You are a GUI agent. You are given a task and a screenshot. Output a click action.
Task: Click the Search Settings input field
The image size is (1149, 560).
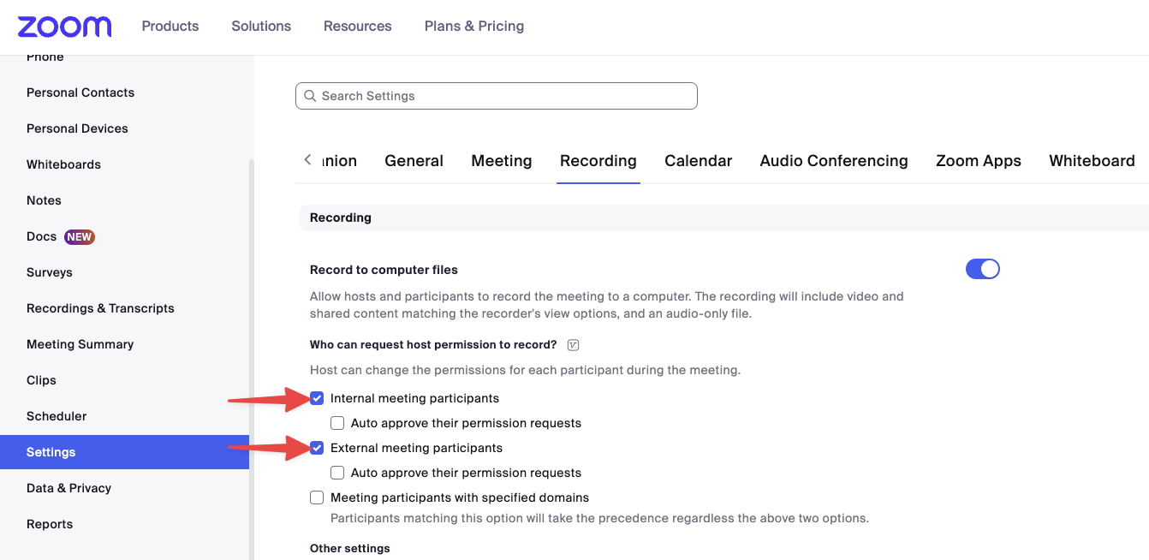point(497,96)
